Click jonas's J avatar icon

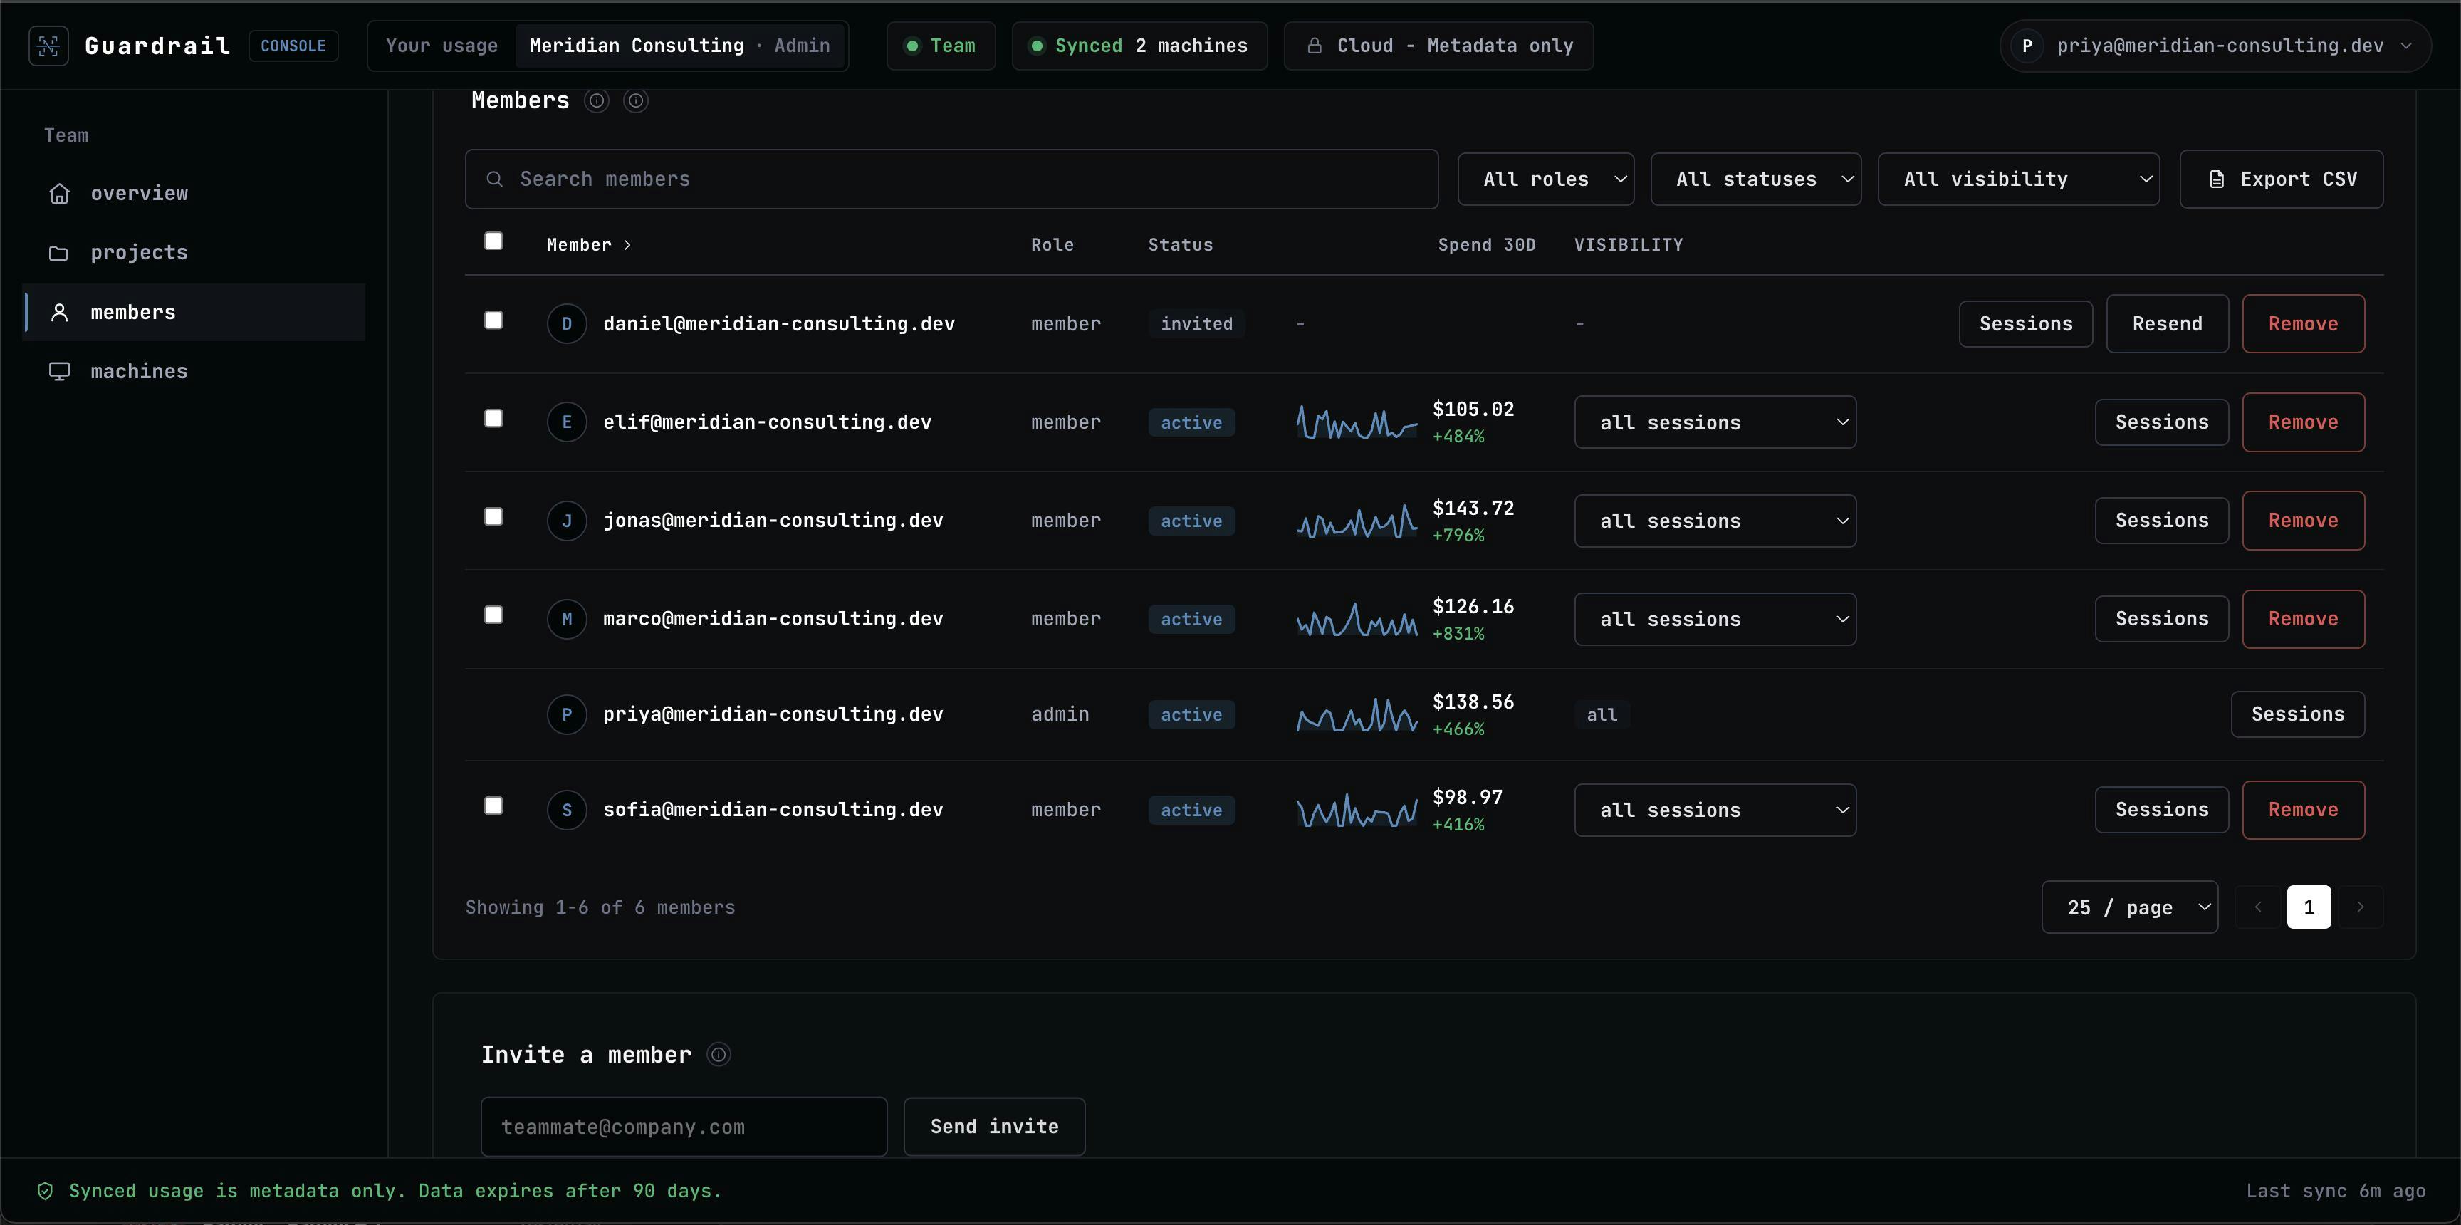[x=567, y=520]
